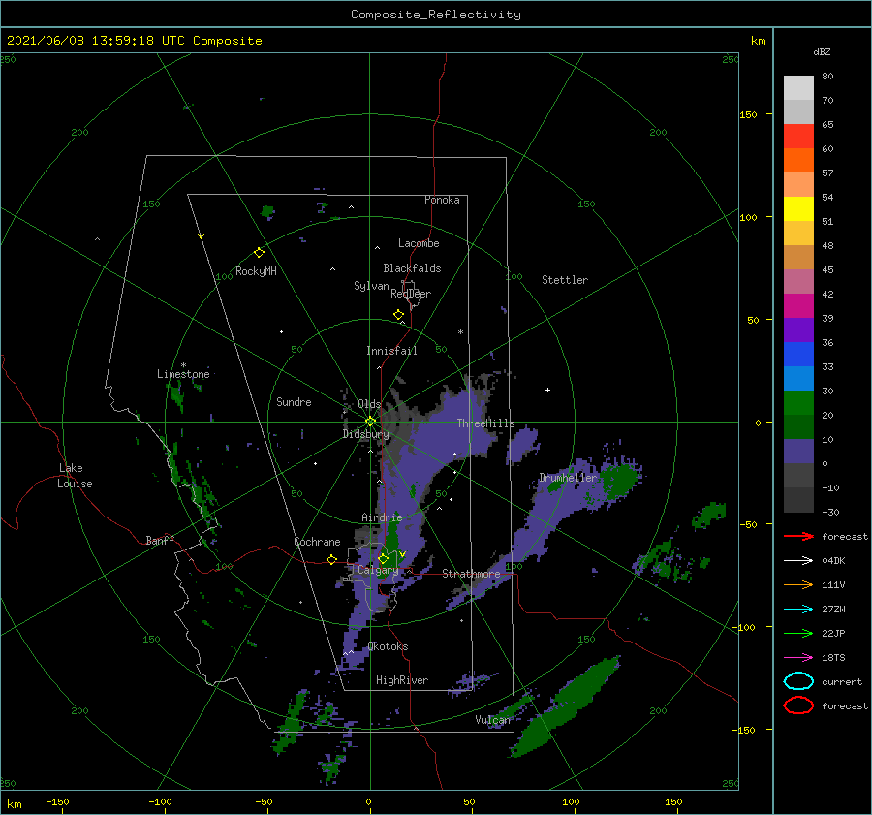Pick the magenta 18TS arrow in legend
This screenshot has height=815, width=872.
(798, 658)
